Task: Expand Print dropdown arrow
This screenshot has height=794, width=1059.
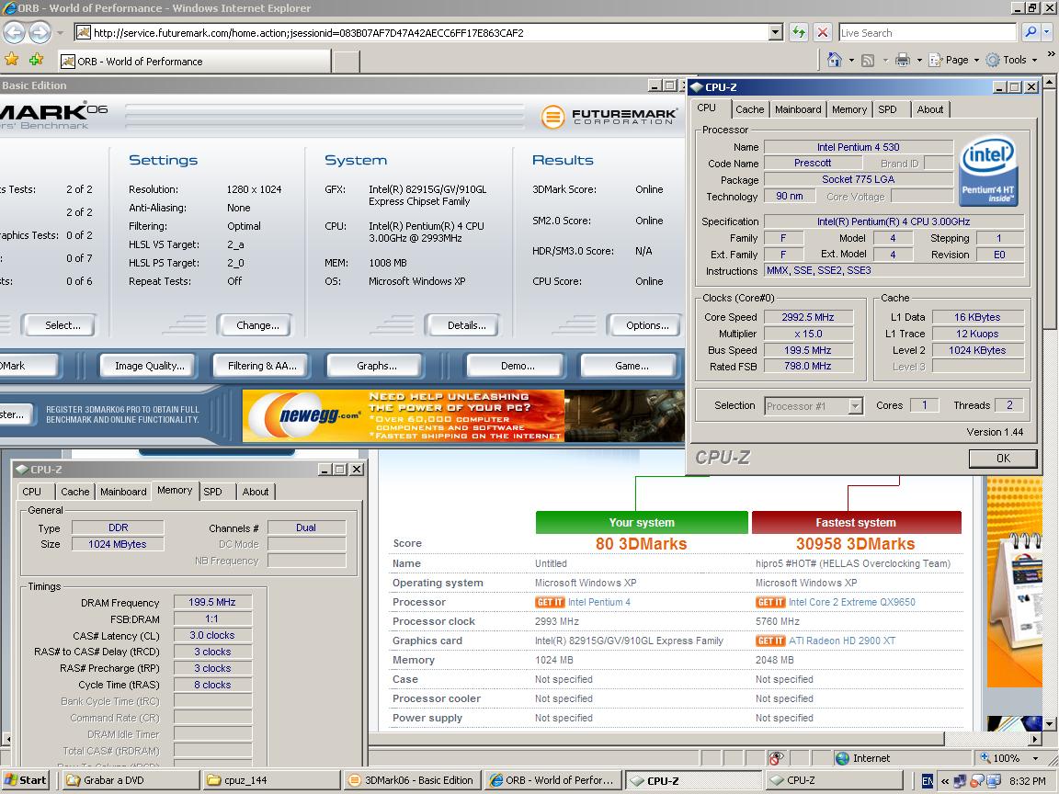Action: pos(919,61)
